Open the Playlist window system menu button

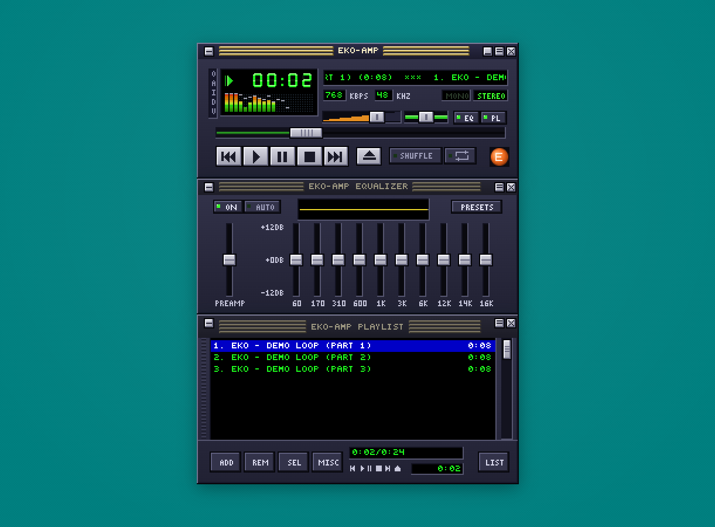pyautogui.click(x=209, y=323)
